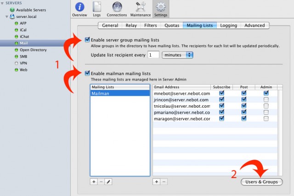The width and height of the screenshot is (294, 196).
Task: Select the VPN service in sidebar
Action: click(x=23, y=63)
